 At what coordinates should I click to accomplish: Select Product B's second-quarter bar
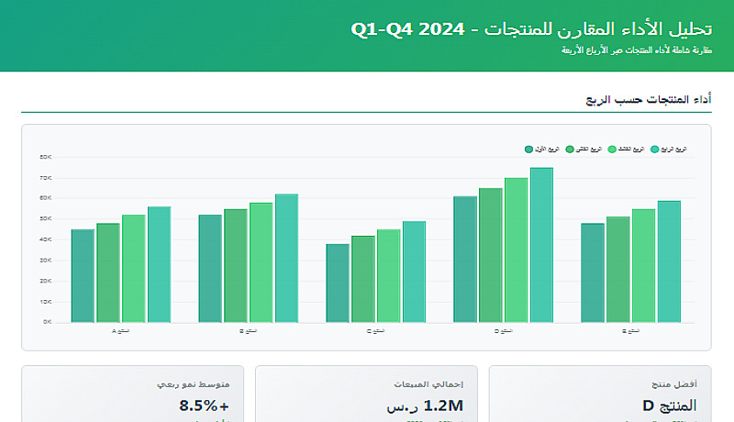pos(236,266)
